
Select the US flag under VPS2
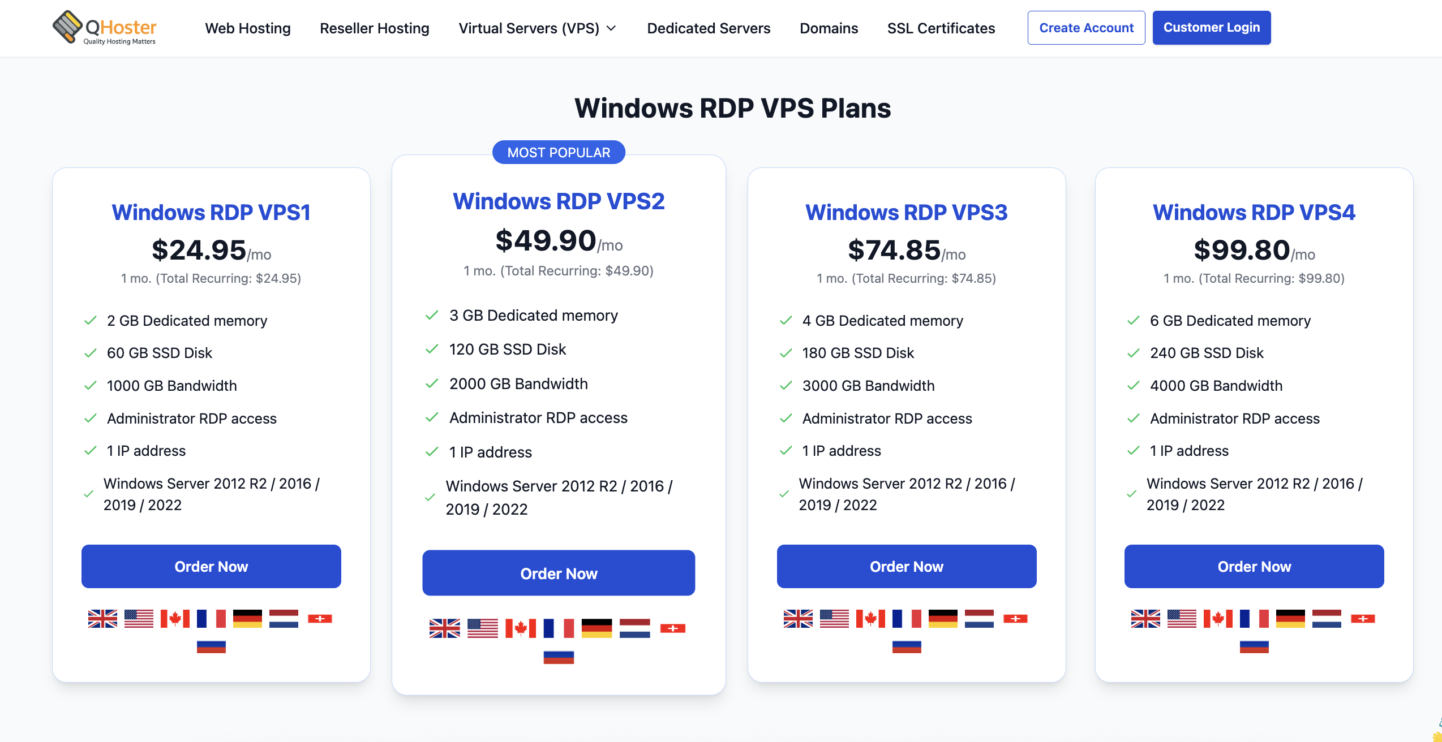[483, 628]
